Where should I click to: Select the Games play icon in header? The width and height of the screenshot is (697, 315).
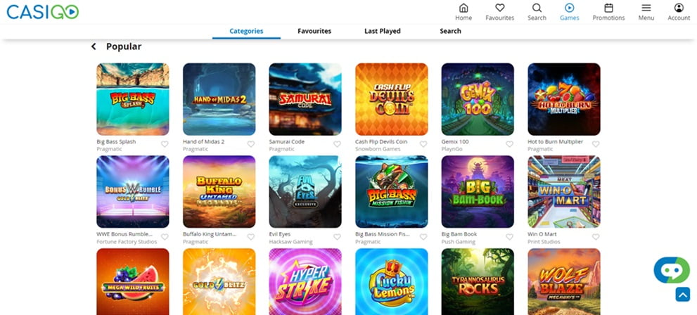point(570,8)
